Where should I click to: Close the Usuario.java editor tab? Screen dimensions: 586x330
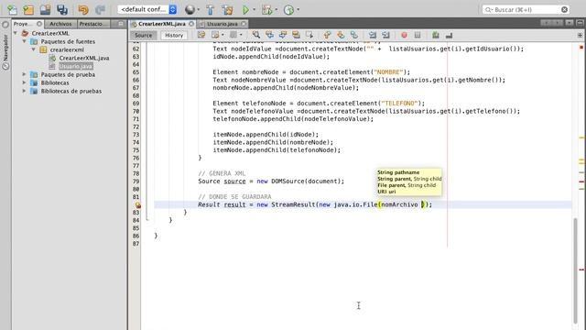coord(244,24)
